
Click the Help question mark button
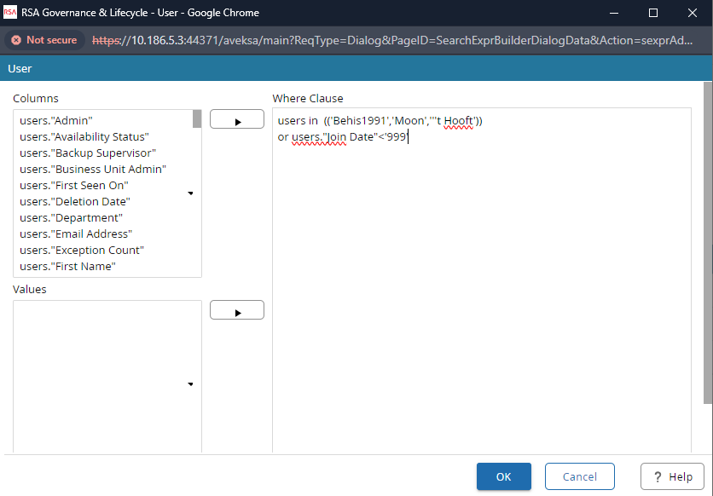pos(672,477)
